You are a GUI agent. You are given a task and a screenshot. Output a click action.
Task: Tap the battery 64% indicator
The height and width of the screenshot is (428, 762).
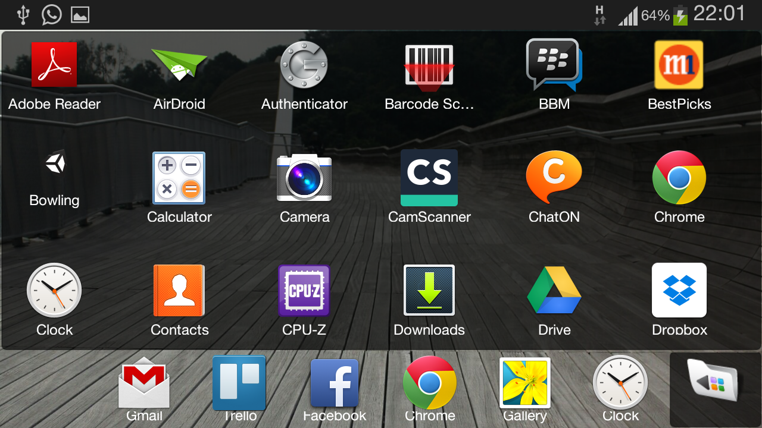[x=664, y=15]
